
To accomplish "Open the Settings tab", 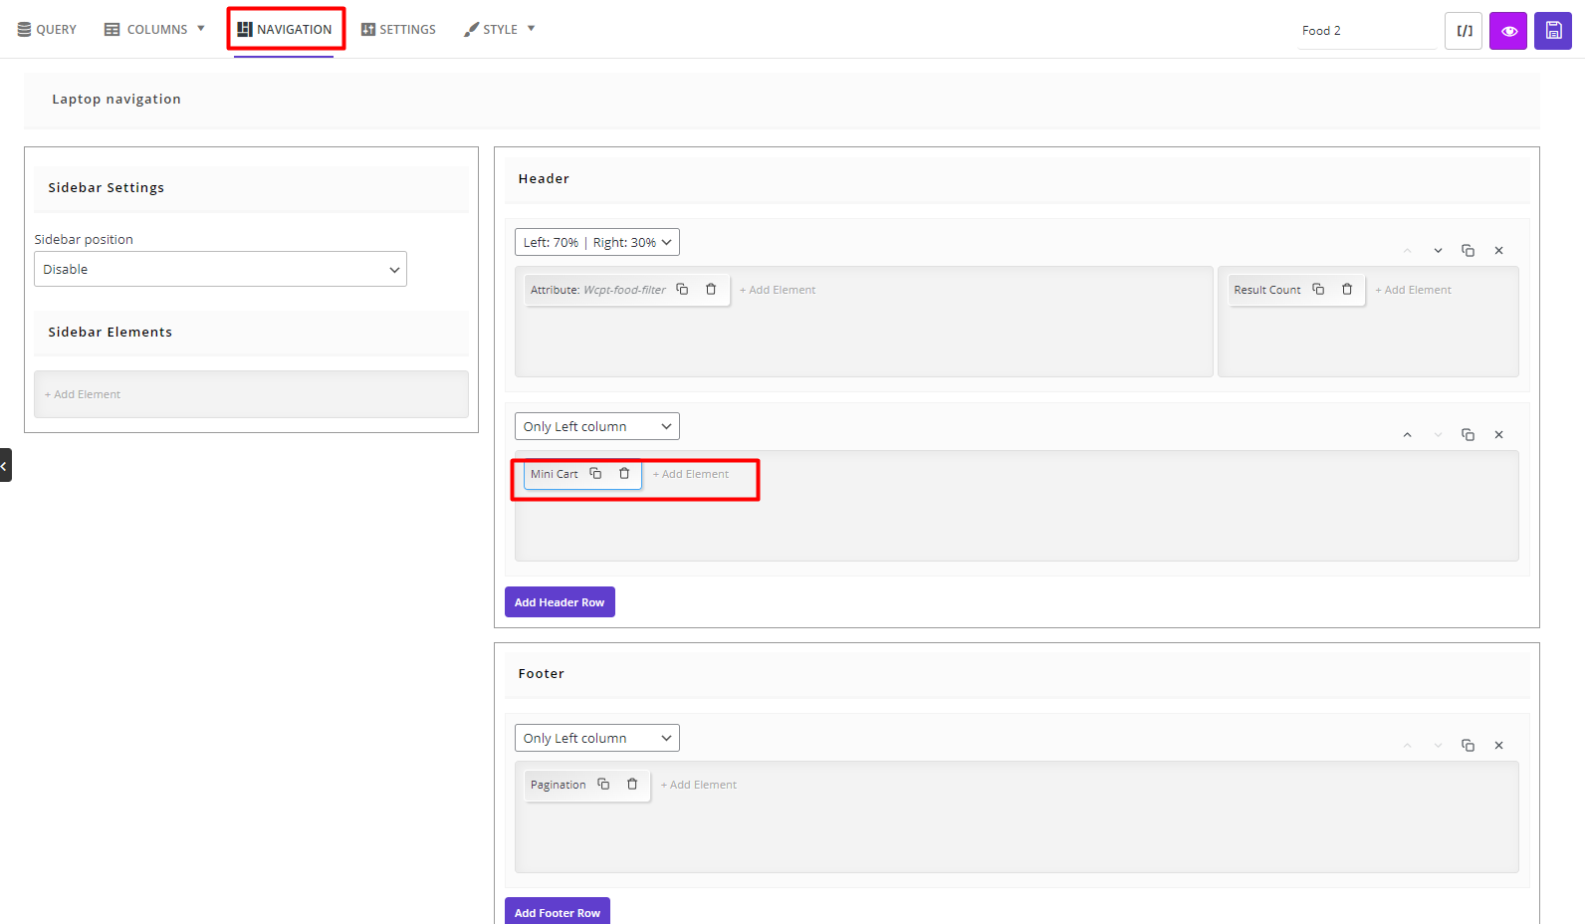I will [398, 30].
